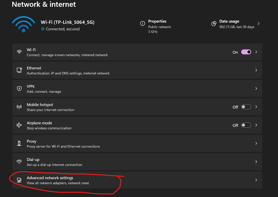The width and height of the screenshot is (278, 197).
Task: Switch on the Airplane mode toggle
Action: pyautogui.click(x=246, y=125)
